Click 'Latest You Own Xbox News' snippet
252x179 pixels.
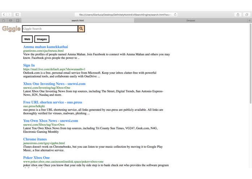pyautogui.click(x=90, y=130)
